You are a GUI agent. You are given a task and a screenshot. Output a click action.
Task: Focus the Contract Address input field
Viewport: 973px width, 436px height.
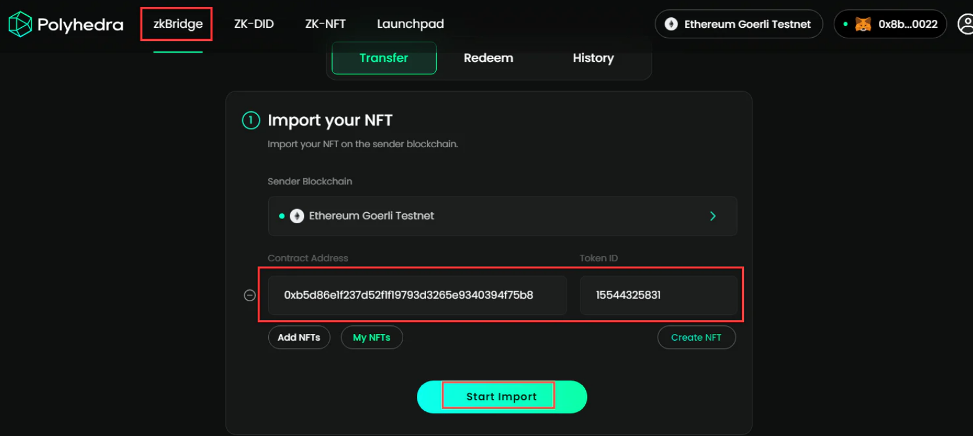(417, 295)
